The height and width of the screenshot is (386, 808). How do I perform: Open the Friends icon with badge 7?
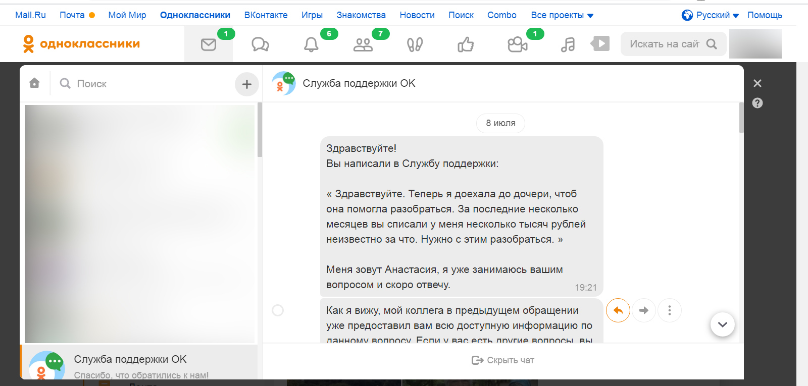tap(363, 44)
